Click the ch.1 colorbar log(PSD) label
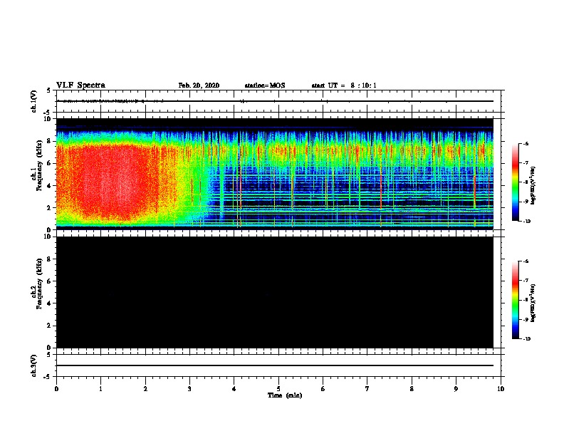Screen dimensions: 564x436 pyautogui.click(x=533, y=185)
